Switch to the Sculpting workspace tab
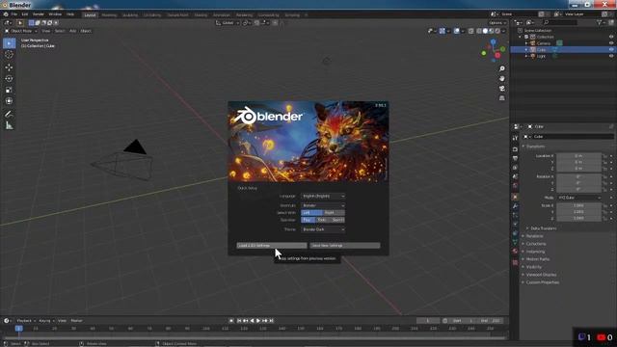Viewport: 617px width, 347px height. click(x=130, y=15)
